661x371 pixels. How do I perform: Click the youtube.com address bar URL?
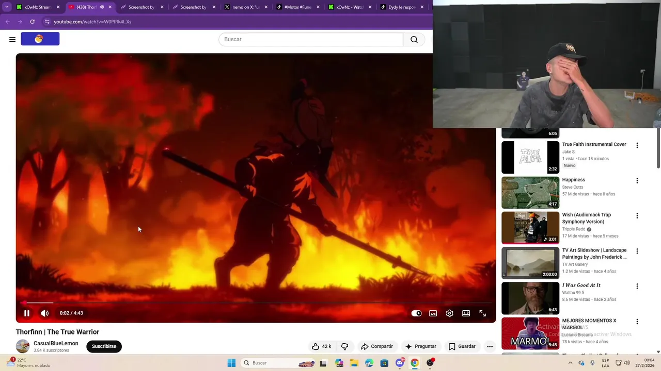92,22
